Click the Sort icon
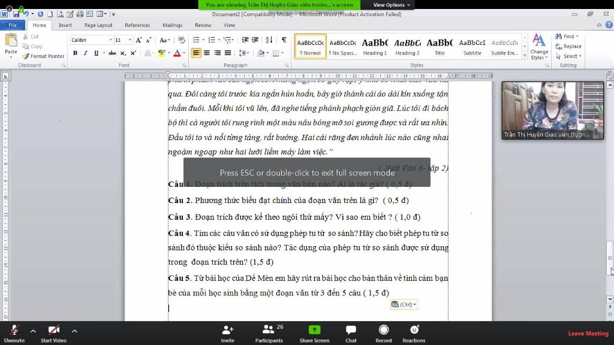This screenshot has height=345, width=614. tap(269, 40)
